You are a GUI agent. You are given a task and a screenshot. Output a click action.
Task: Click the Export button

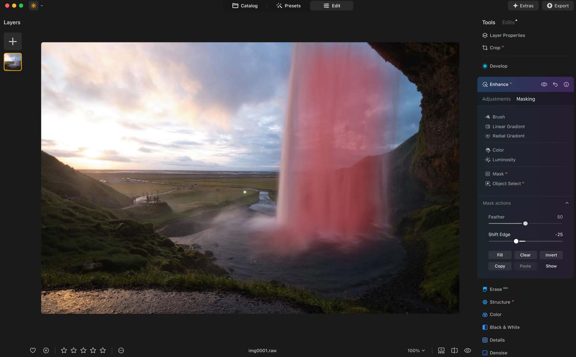point(557,6)
